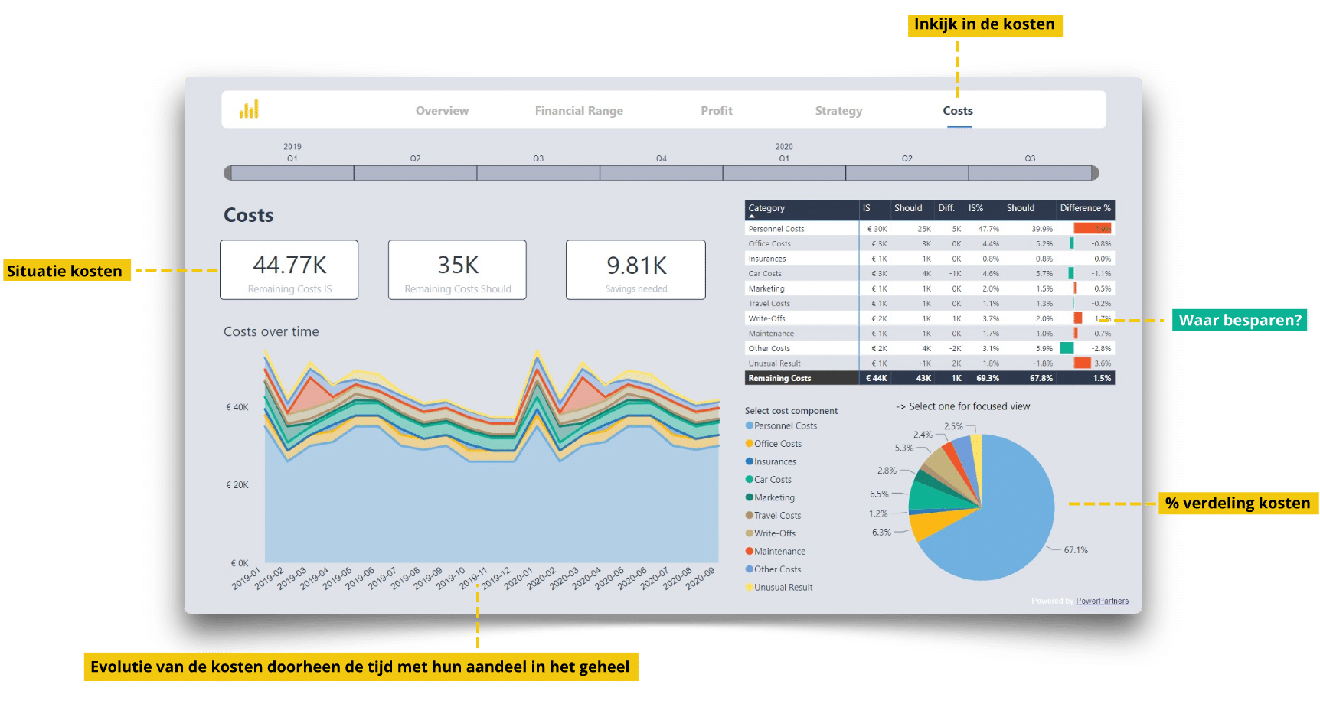
Task: Select the Unusual Result table row
Action: point(930,363)
